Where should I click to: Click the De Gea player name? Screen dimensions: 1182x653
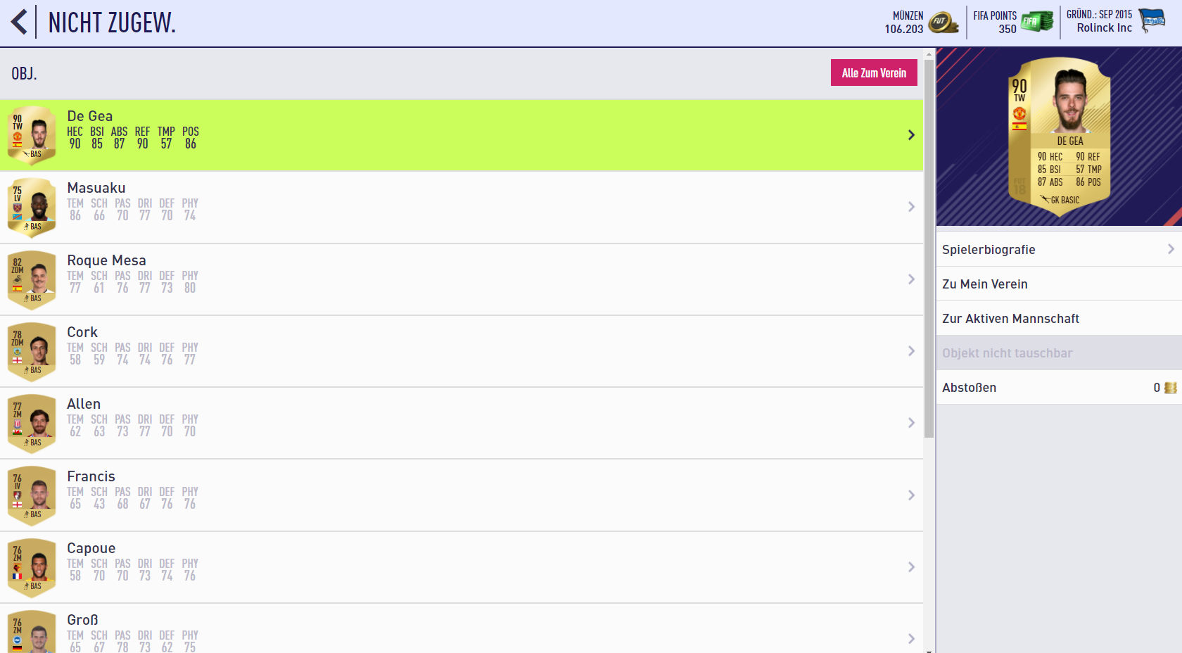coord(90,116)
